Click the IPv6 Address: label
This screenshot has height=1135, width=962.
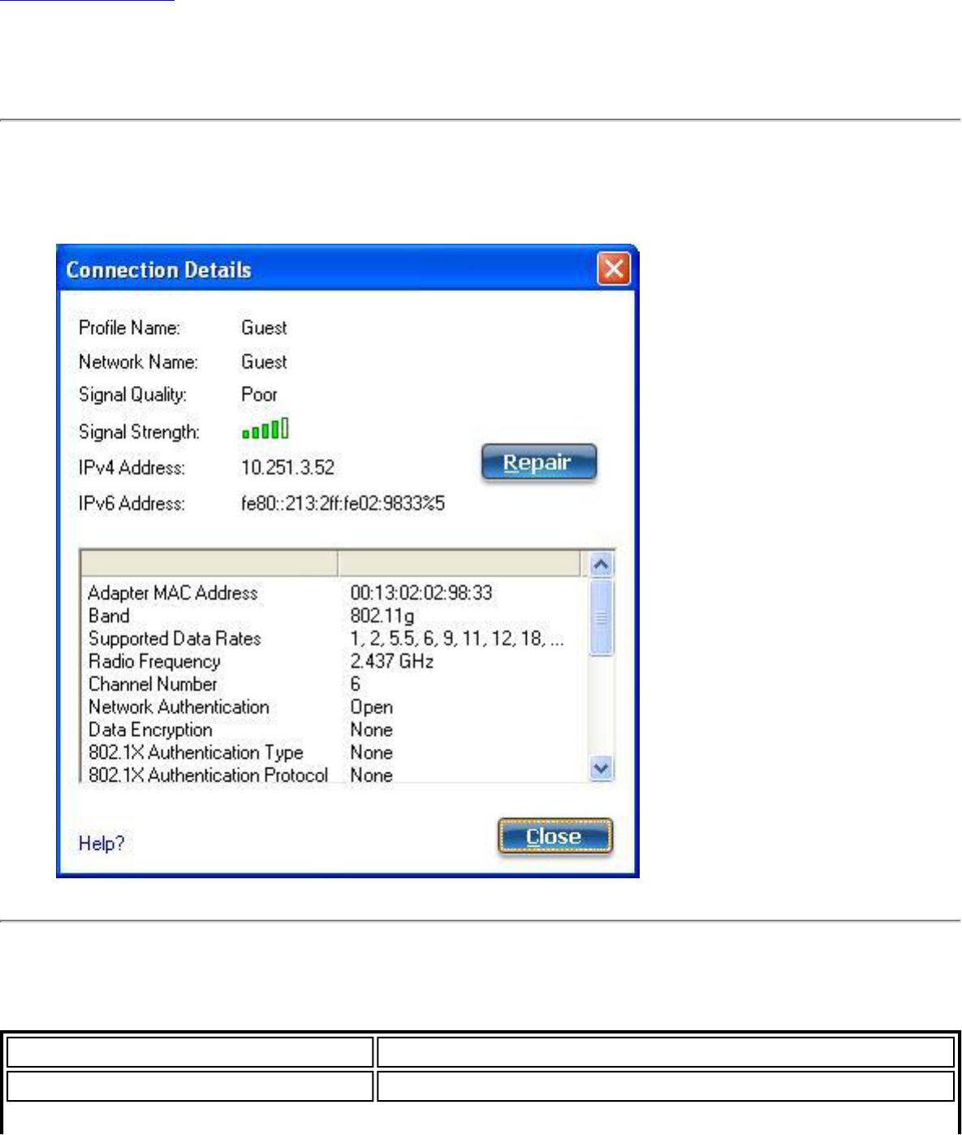pos(132,503)
